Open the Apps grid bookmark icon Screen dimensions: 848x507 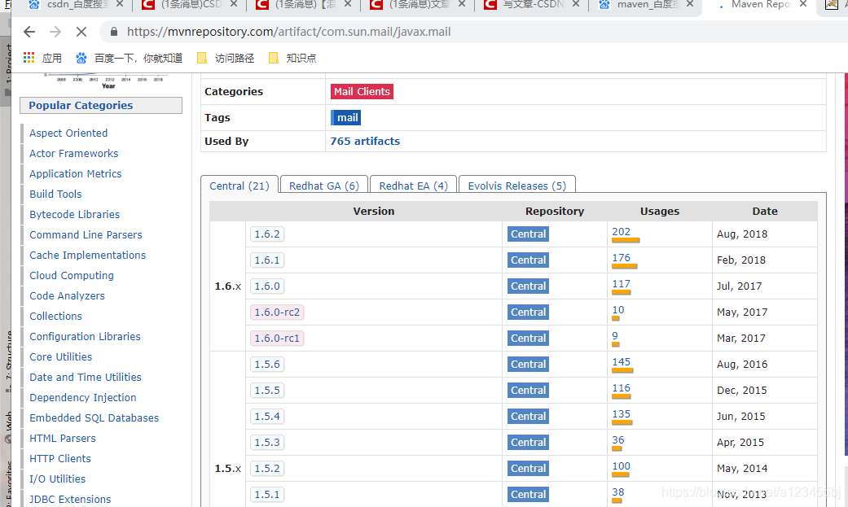[29, 58]
